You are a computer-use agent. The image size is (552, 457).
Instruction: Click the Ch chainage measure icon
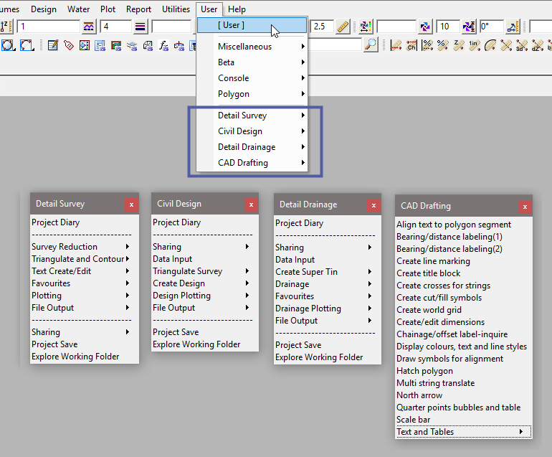pos(411,45)
